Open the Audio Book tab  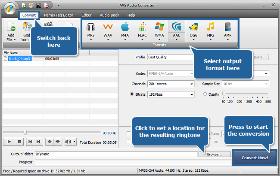click(x=109, y=15)
